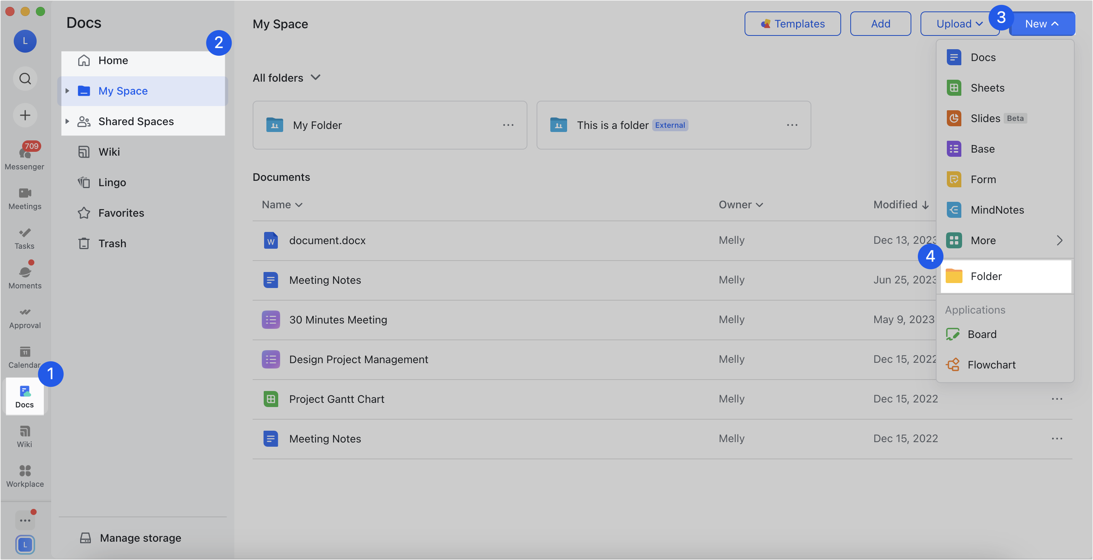
Task: Open the Upload dropdown
Action: 959,23
